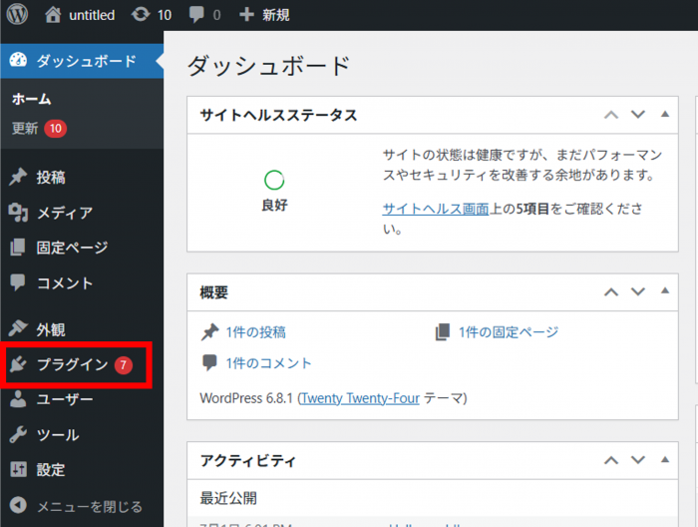The image size is (698, 527).
Task: Click the ユーザー person icon
Action: pyautogui.click(x=18, y=399)
